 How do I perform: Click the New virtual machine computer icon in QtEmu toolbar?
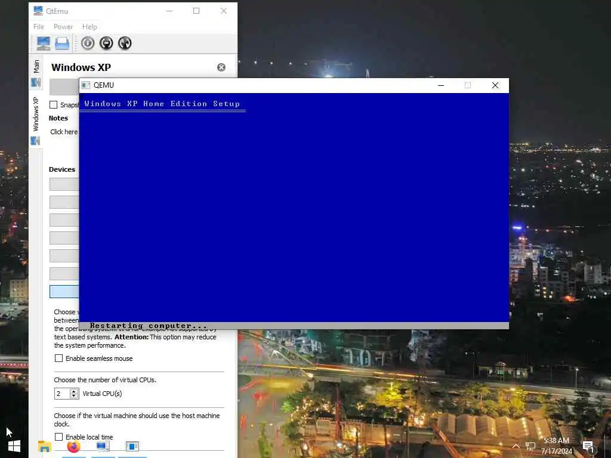click(43, 43)
